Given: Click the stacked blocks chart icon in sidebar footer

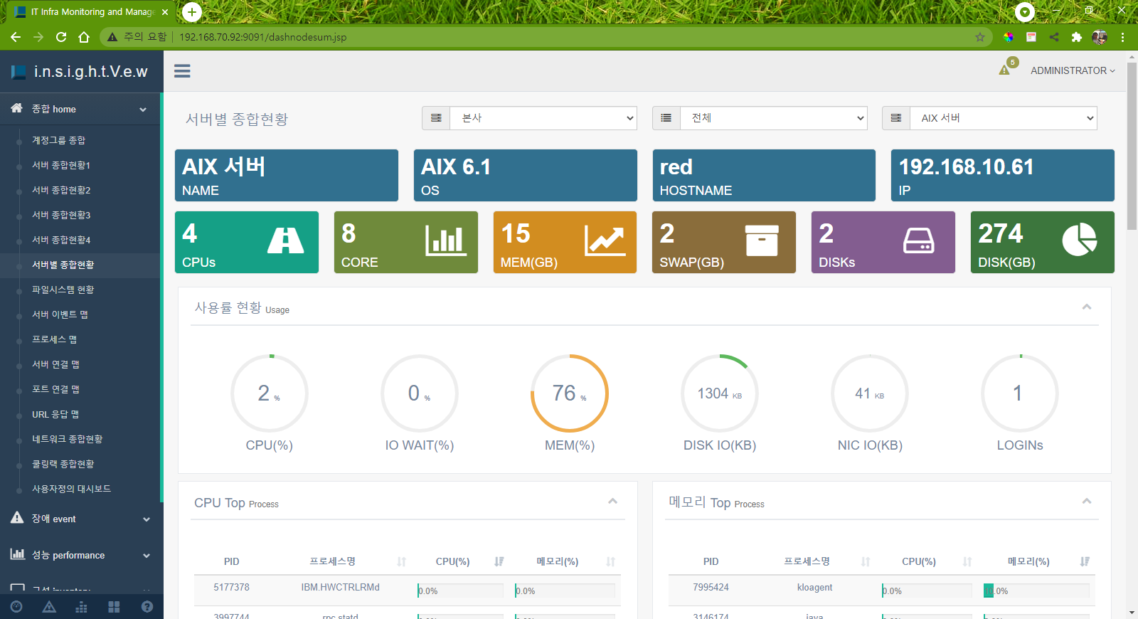Looking at the screenshot, I should pos(82,607).
